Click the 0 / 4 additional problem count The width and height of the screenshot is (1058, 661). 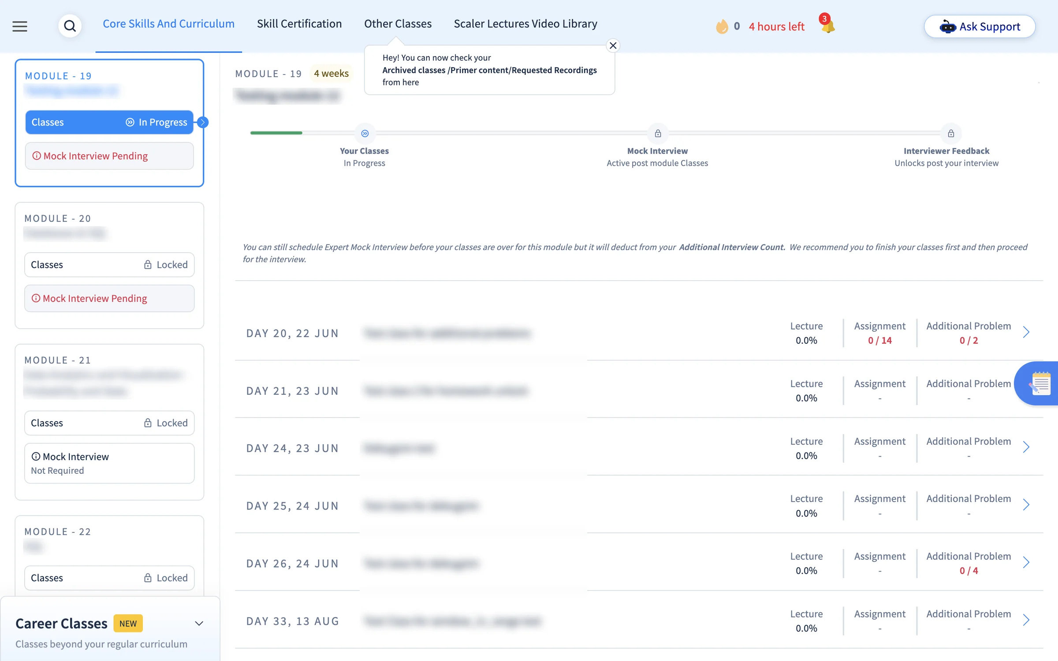[969, 571]
